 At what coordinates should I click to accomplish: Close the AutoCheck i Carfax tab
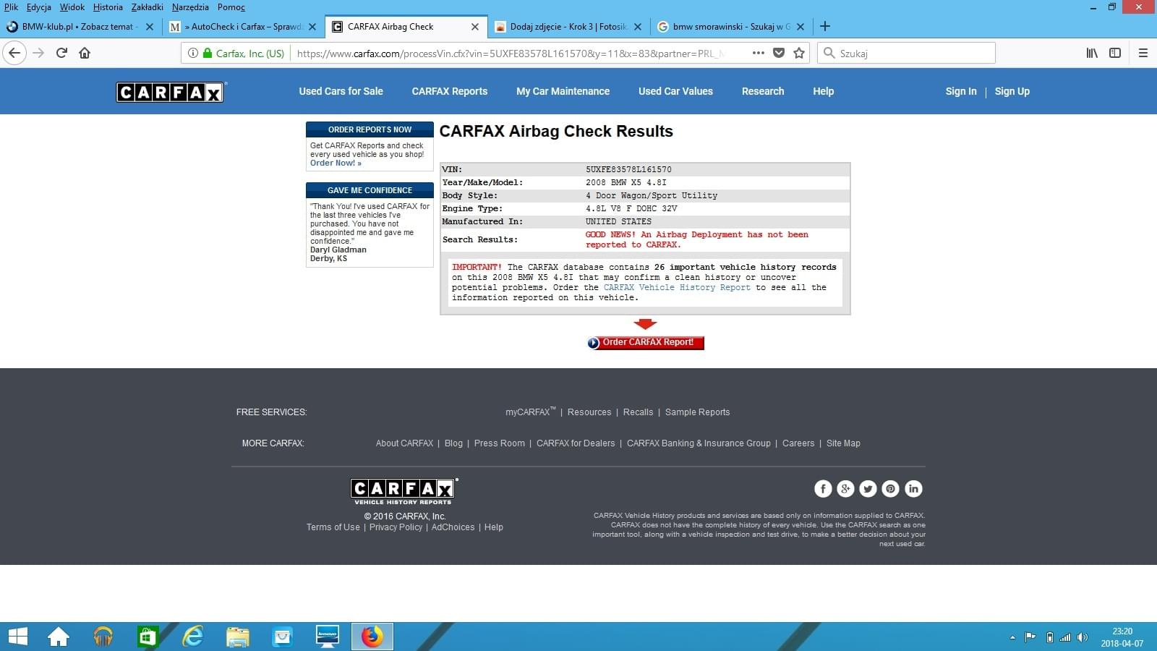coord(312,27)
